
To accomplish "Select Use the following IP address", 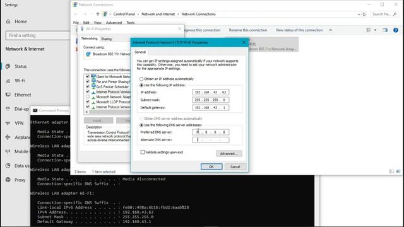I will pyautogui.click(x=141, y=85).
